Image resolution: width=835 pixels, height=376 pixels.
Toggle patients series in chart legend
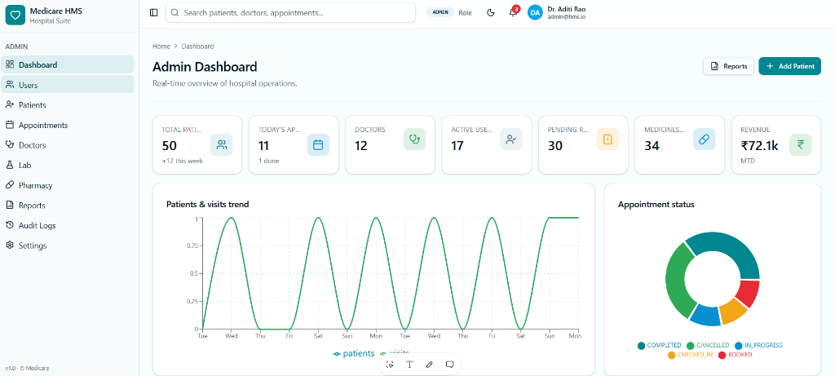click(x=353, y=354)
